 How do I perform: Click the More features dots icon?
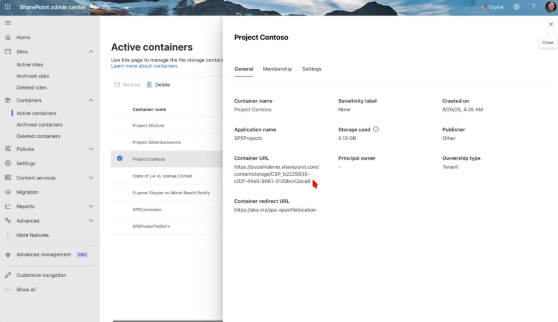coord(8,235)
